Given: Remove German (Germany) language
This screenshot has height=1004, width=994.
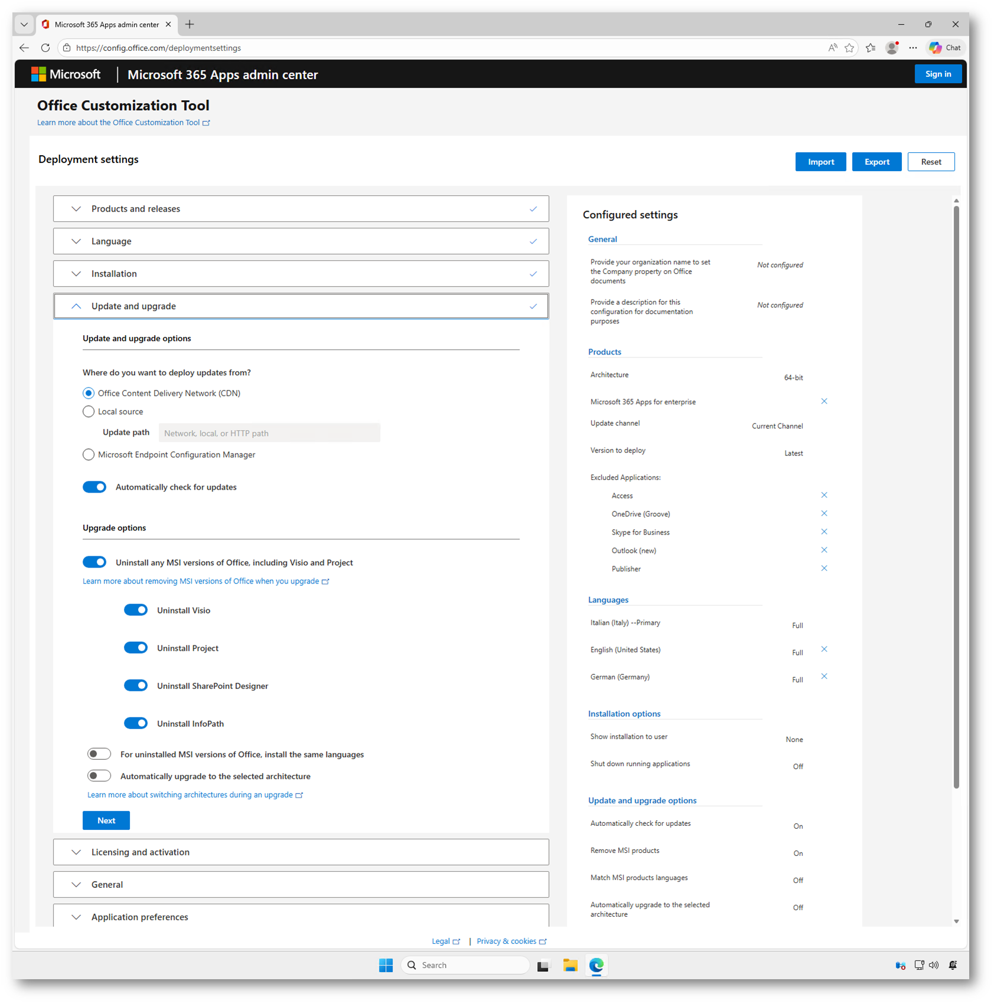Looking at the screenshot, I should (x=824, y=676).
